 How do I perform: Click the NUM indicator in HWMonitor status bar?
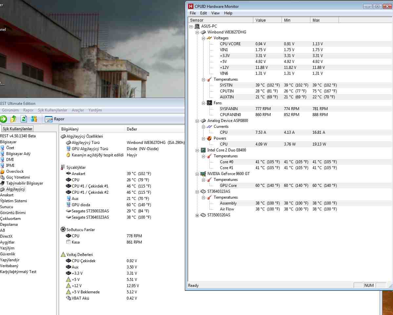pyautogui.click(x=369, y=285)
